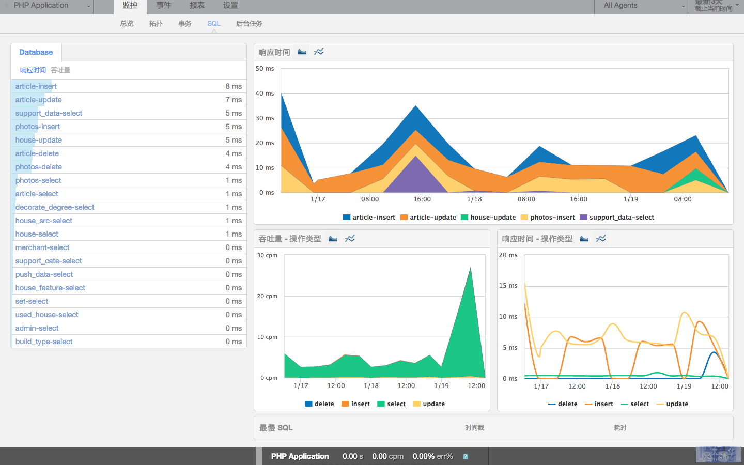This screenshot has height=465, width=744.
Task: Open decorate_degree-select SQL entry
Action: [129, 207]
